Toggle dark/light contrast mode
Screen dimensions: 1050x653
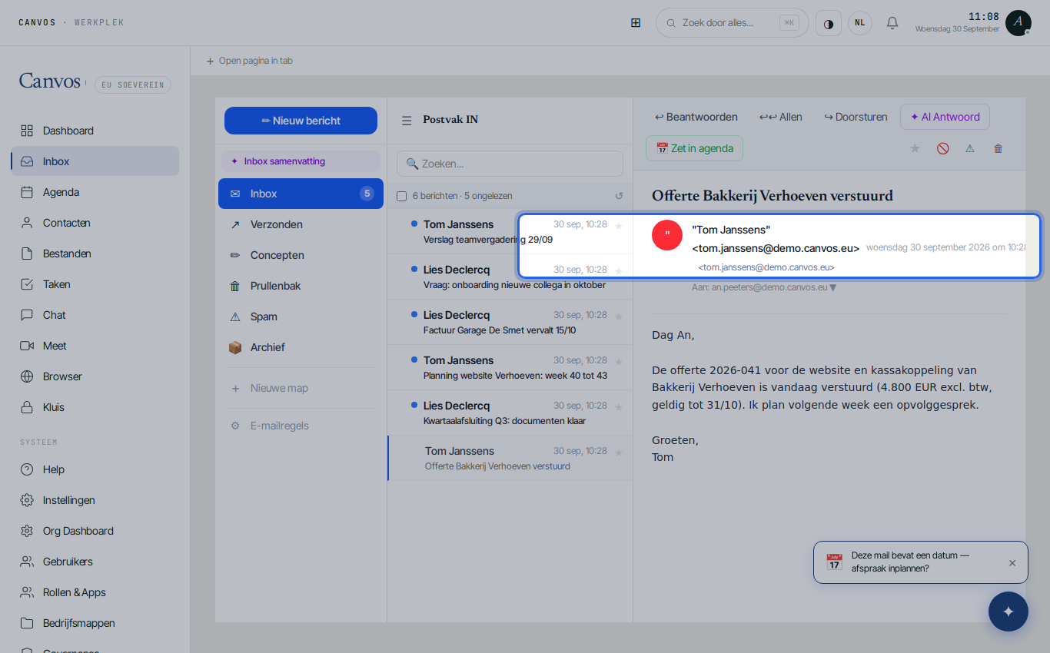tap(829, 23)
